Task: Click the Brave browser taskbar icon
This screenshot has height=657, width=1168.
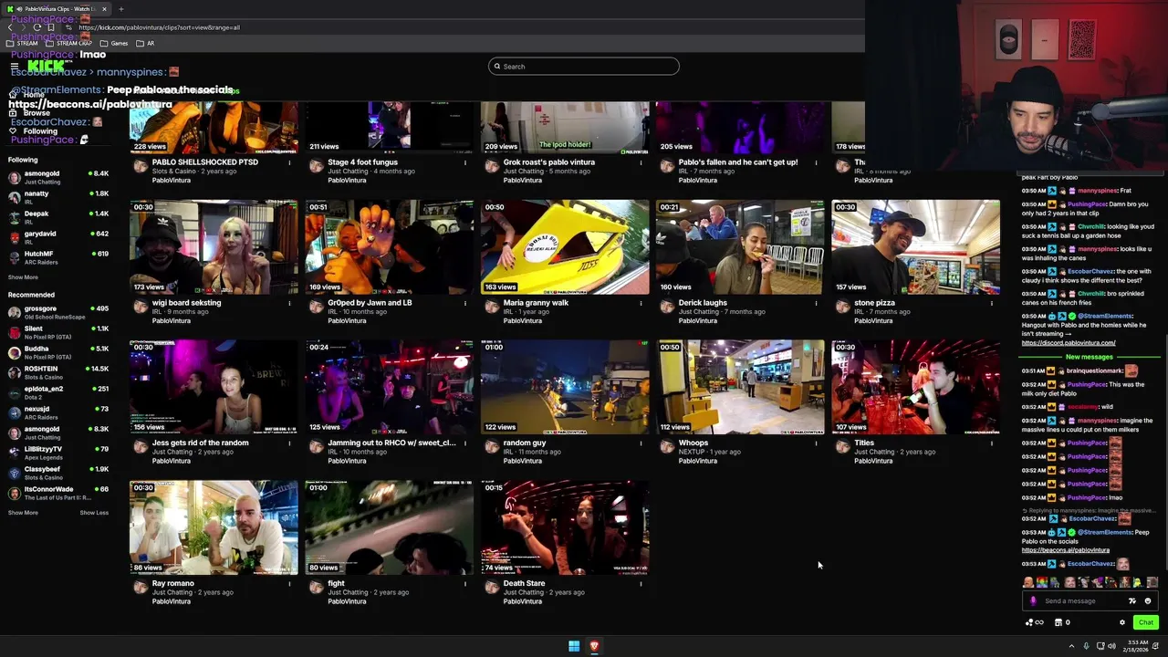Action: [x=594, y=646]
